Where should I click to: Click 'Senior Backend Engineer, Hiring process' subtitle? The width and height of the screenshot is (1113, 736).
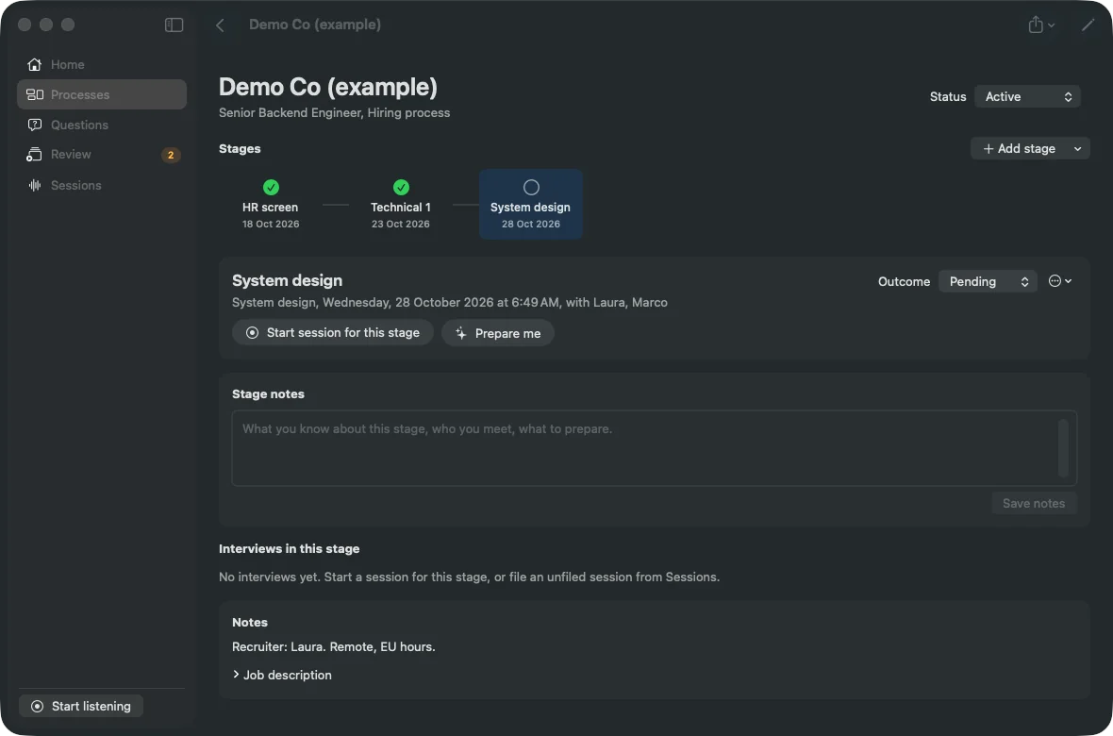tap(334, 113)
